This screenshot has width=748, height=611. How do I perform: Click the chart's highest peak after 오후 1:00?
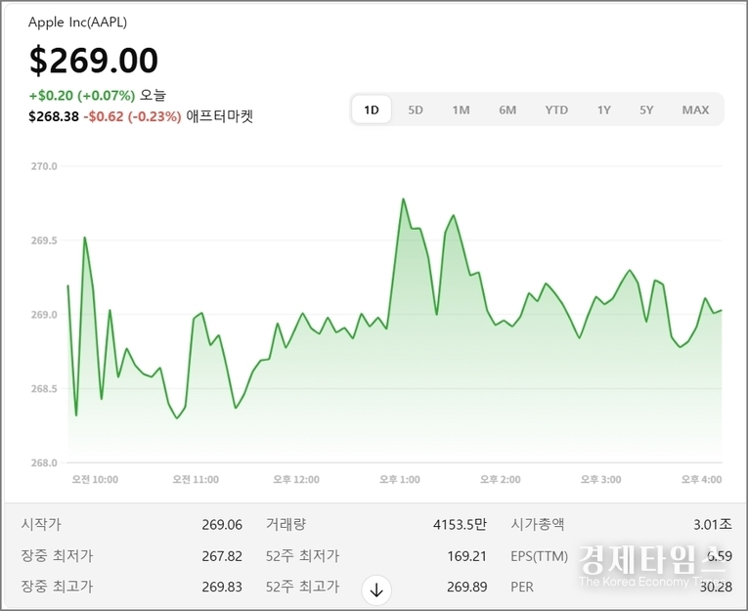[403, 199]
